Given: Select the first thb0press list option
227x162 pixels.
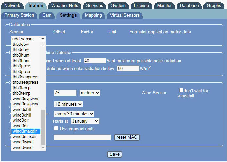Looking at the screenshot, I should [x=26, y=66].
